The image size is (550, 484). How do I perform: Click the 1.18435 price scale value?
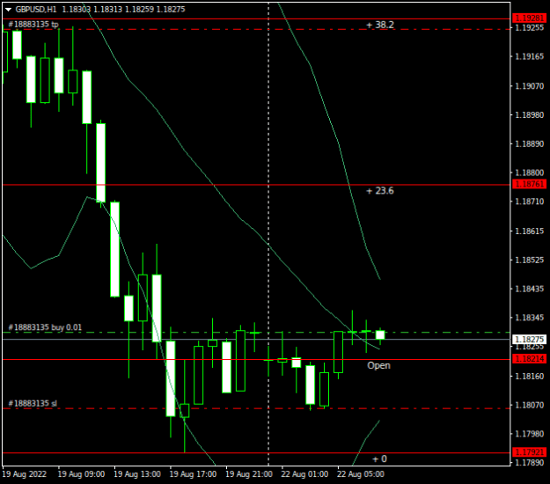click(529, 289)
